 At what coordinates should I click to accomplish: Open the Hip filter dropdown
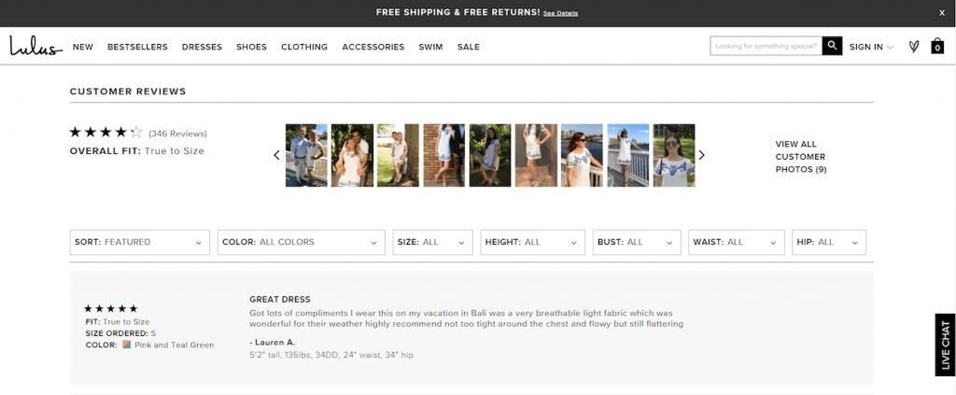829,242
